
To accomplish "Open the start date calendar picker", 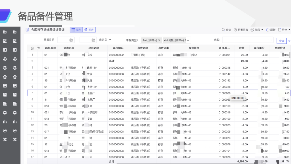I will click(71, 40).
